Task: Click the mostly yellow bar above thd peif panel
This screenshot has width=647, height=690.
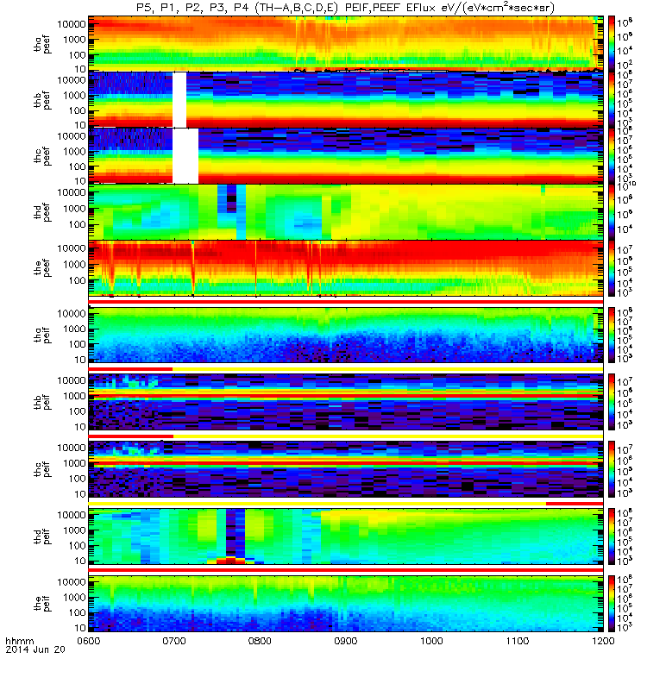Action: (x=346, y=504)
